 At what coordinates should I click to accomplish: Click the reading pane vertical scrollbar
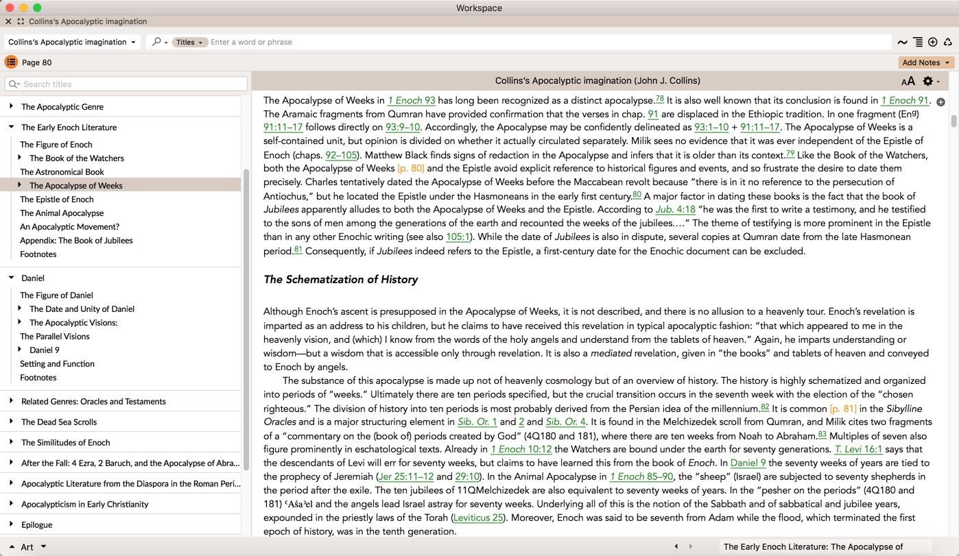[x=954, y=120]
